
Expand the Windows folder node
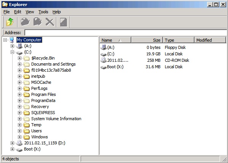click(x=19, y=137)
